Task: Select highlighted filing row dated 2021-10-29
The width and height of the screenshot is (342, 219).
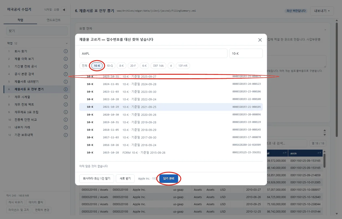Action: 171,107
